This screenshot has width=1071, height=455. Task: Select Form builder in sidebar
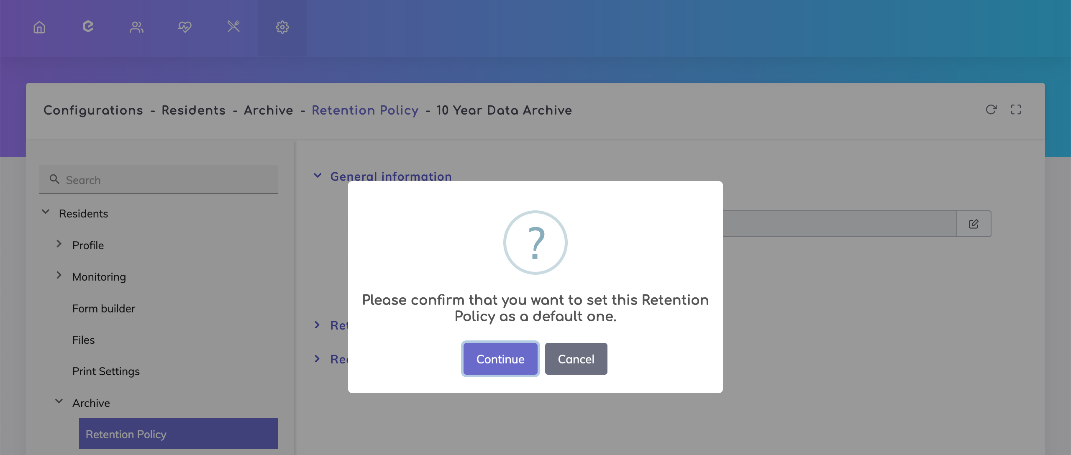104,309
